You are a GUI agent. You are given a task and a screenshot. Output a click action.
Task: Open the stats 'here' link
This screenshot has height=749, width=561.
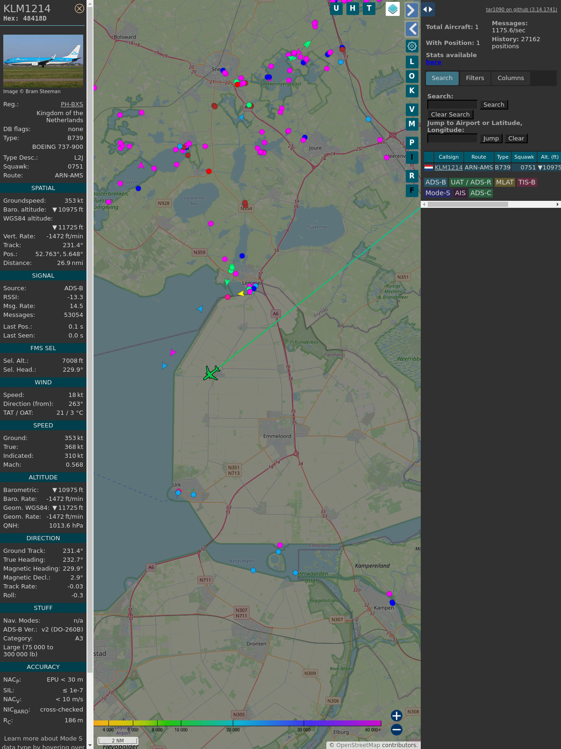[433, 62]
